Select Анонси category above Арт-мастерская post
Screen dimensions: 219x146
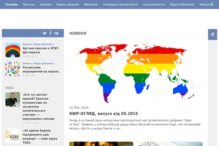point(27,44)
